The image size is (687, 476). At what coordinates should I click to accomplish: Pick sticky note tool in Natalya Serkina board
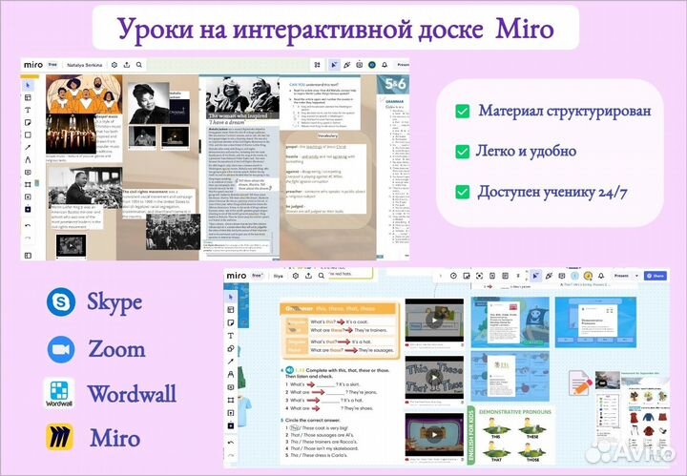pos(28,122)
